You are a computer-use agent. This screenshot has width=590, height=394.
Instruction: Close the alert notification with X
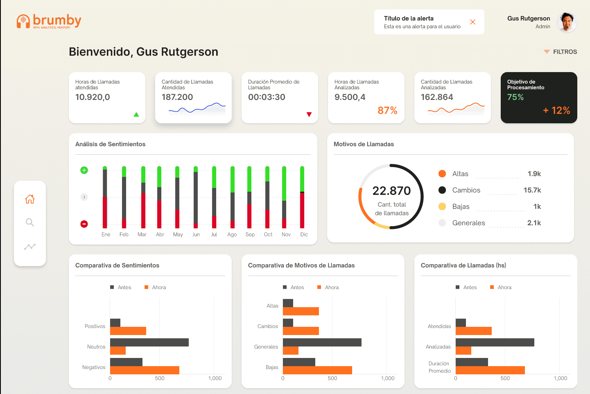[472, 22]
